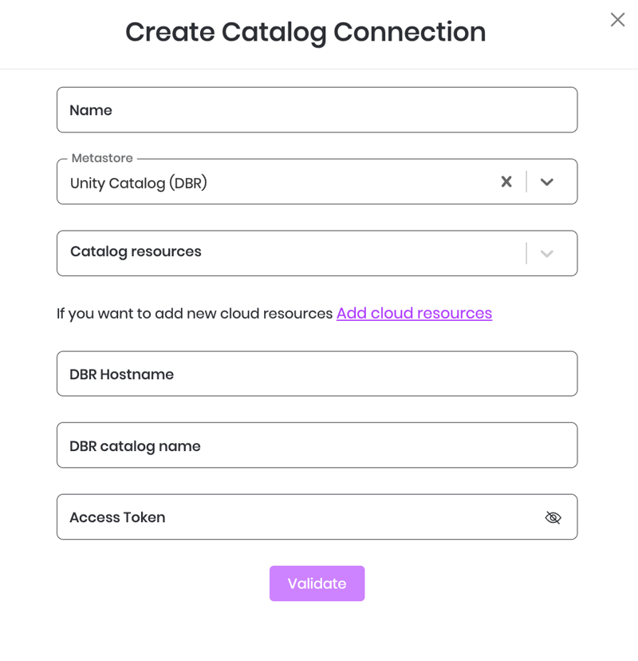Select the DBR catalog name field

(317, 445)
